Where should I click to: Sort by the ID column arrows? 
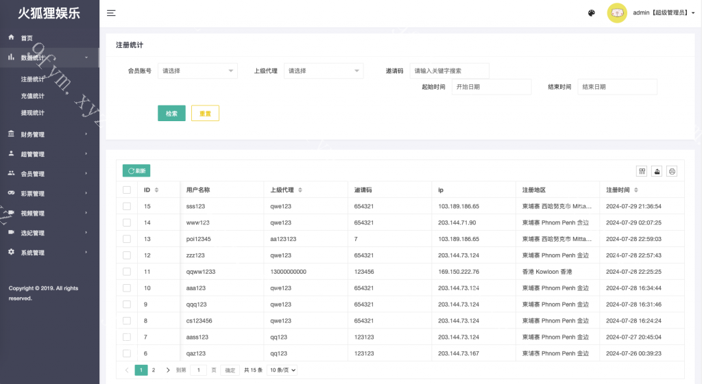click(157, 190)
